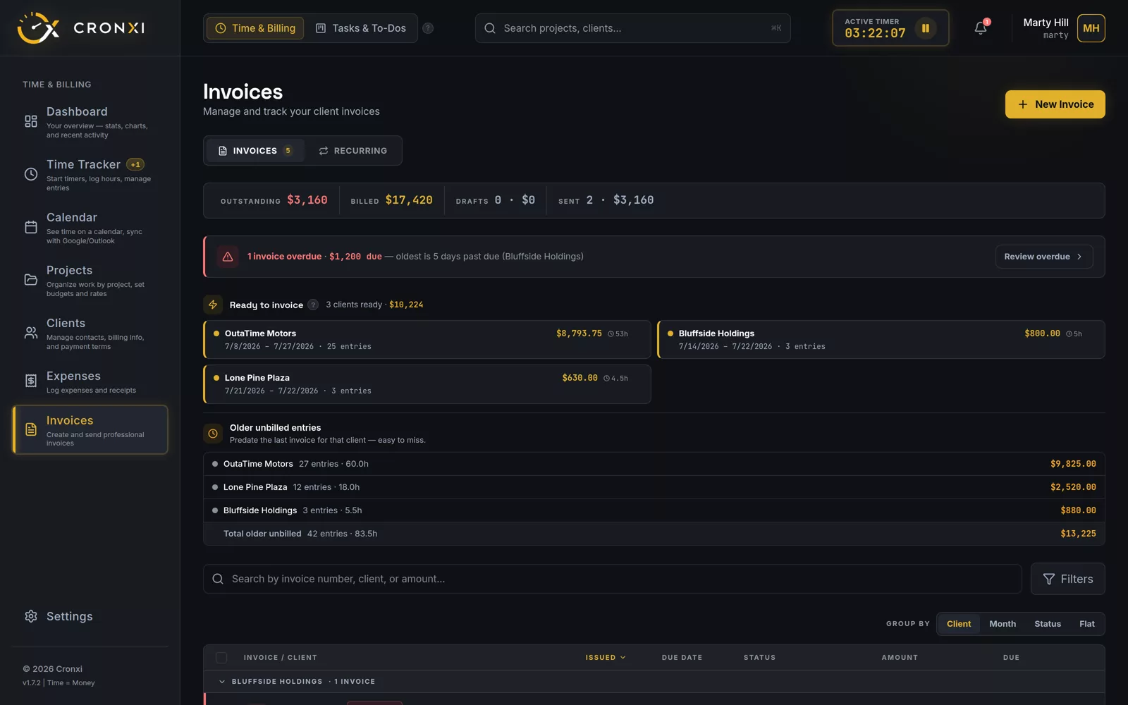Click the Expenses receipt icon
Screen dimensions: 1128x705
pyautogui.click(x=31, y=381)
